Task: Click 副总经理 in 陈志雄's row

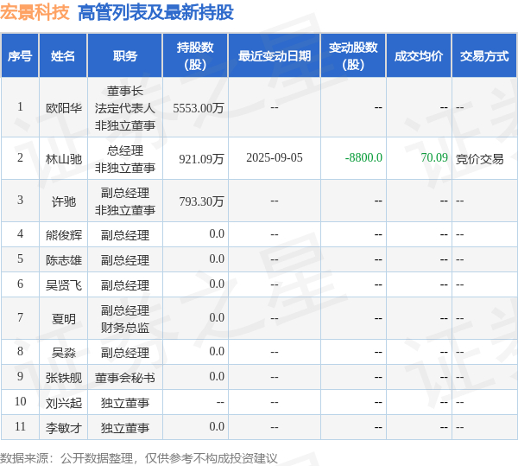Action: click(x=125, y=260)
